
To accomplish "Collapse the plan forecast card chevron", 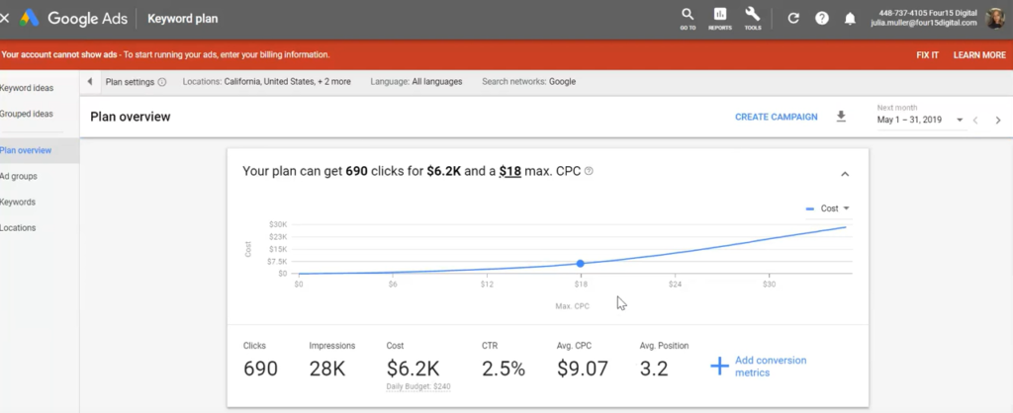I will point(845,174).
